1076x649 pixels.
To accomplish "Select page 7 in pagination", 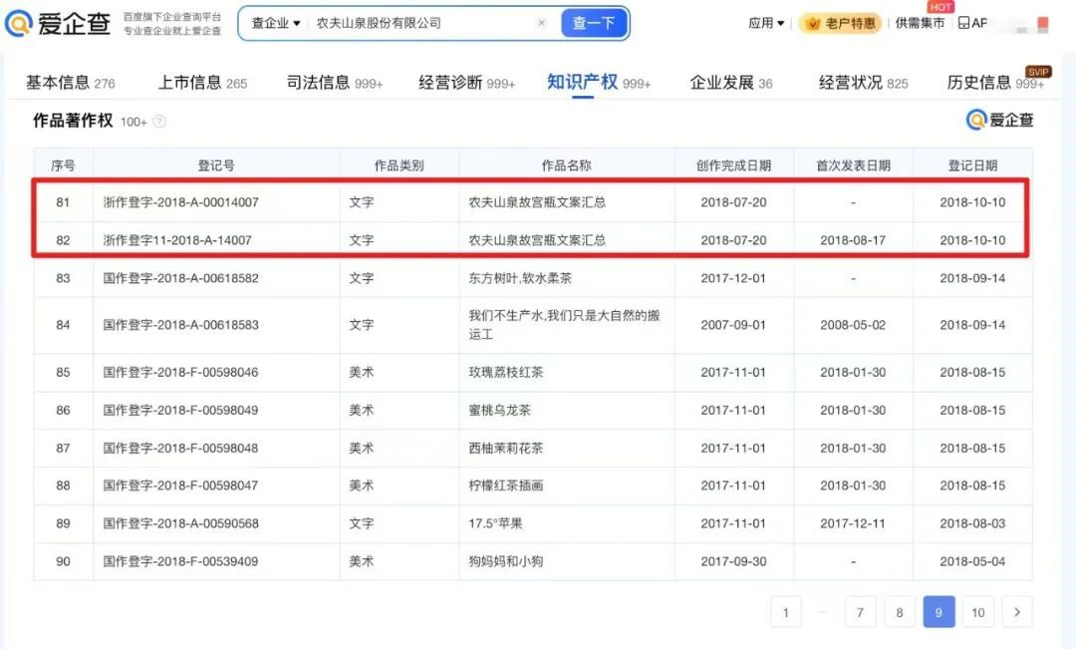I will 859,611.
